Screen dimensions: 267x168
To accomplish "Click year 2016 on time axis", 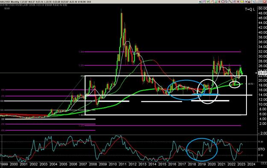I will click(x=172, y=164).
